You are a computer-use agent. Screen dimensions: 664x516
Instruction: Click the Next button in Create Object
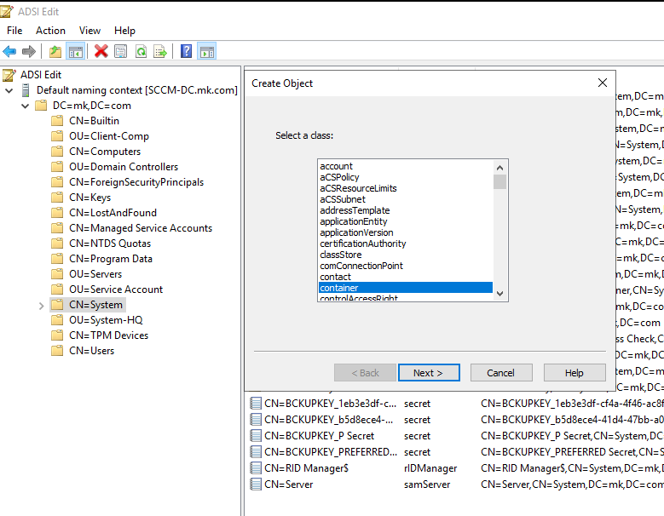click(x=429, y=373)
